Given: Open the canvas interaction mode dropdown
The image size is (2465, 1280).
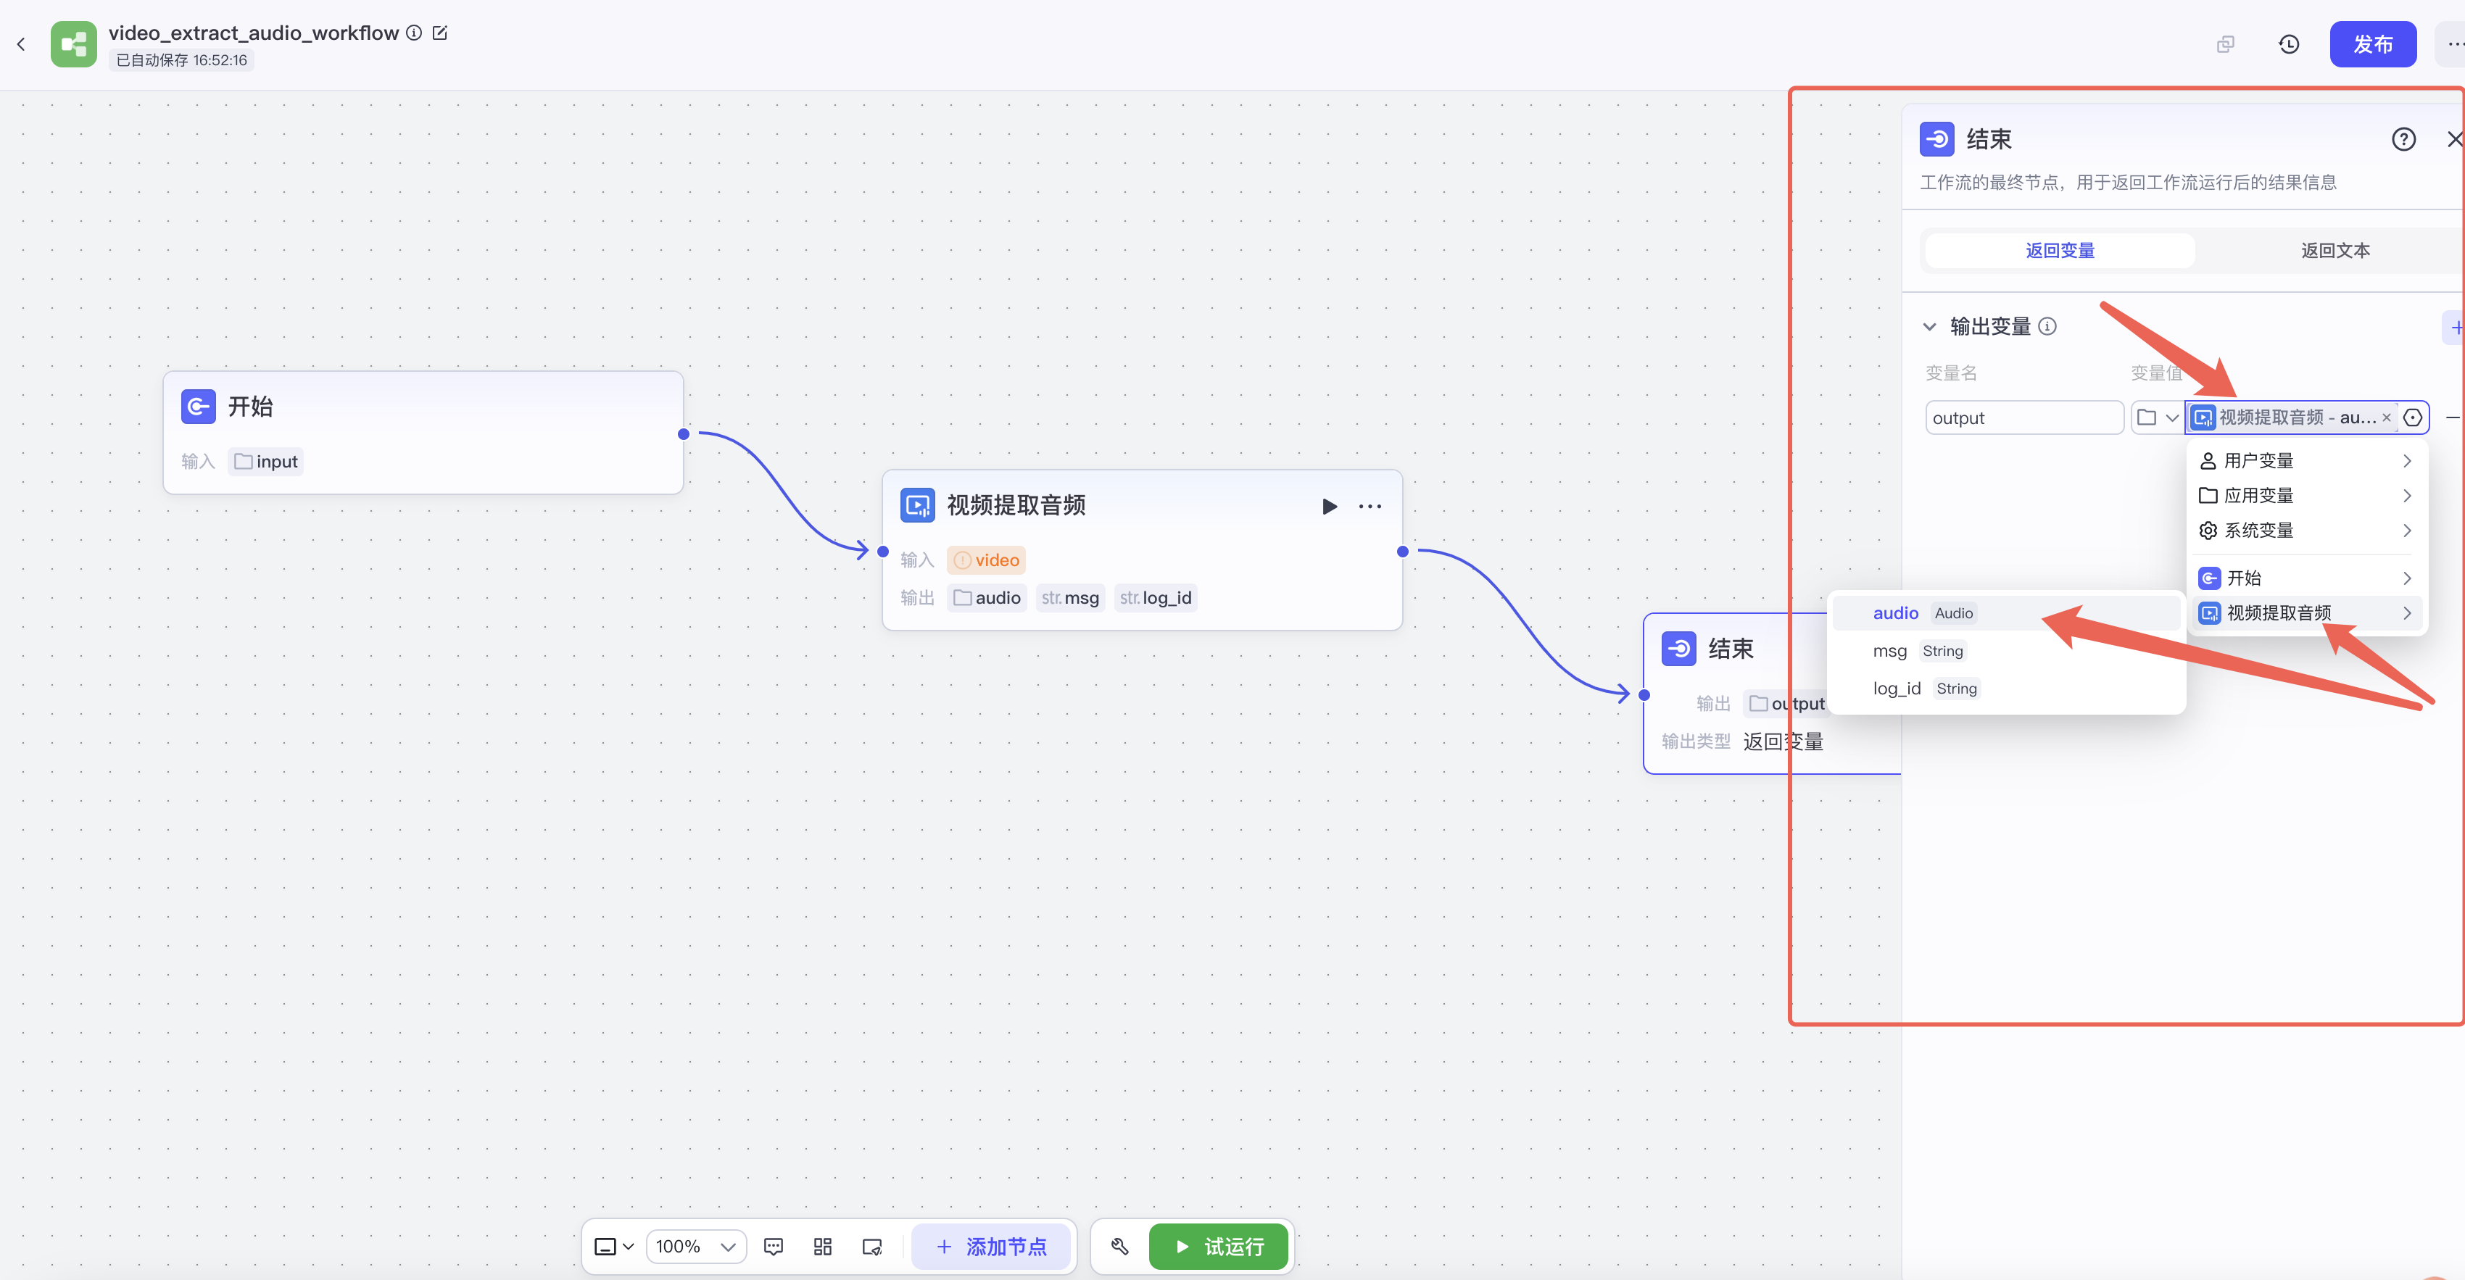Looking at the screenshot, I should (x=614, y=1247).
